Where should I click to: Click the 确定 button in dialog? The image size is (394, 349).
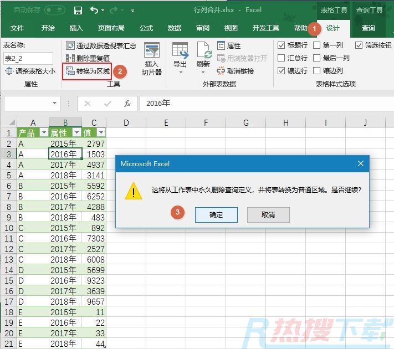click(x=216, y=215)
